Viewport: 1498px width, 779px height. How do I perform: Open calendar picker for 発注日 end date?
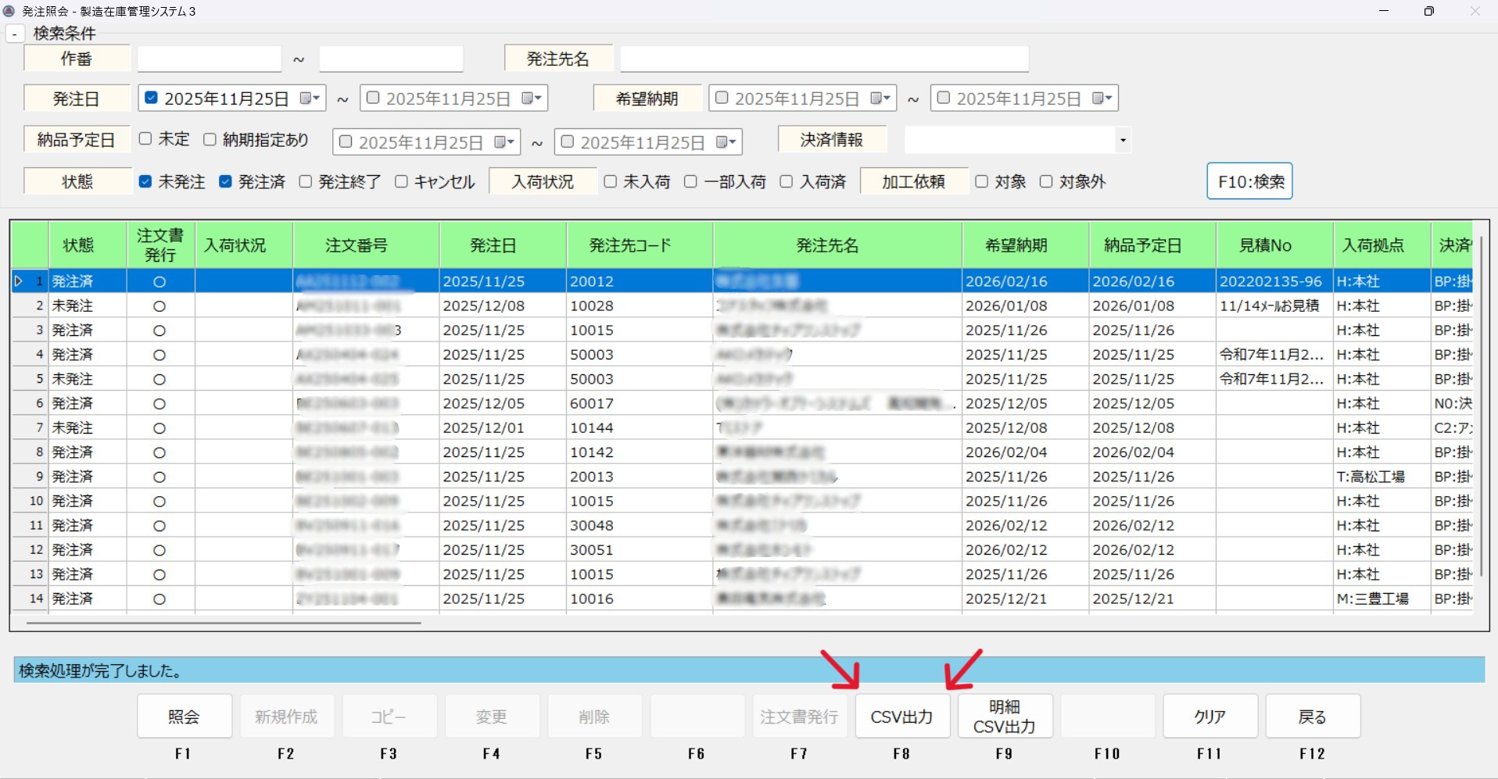(532, 98)
